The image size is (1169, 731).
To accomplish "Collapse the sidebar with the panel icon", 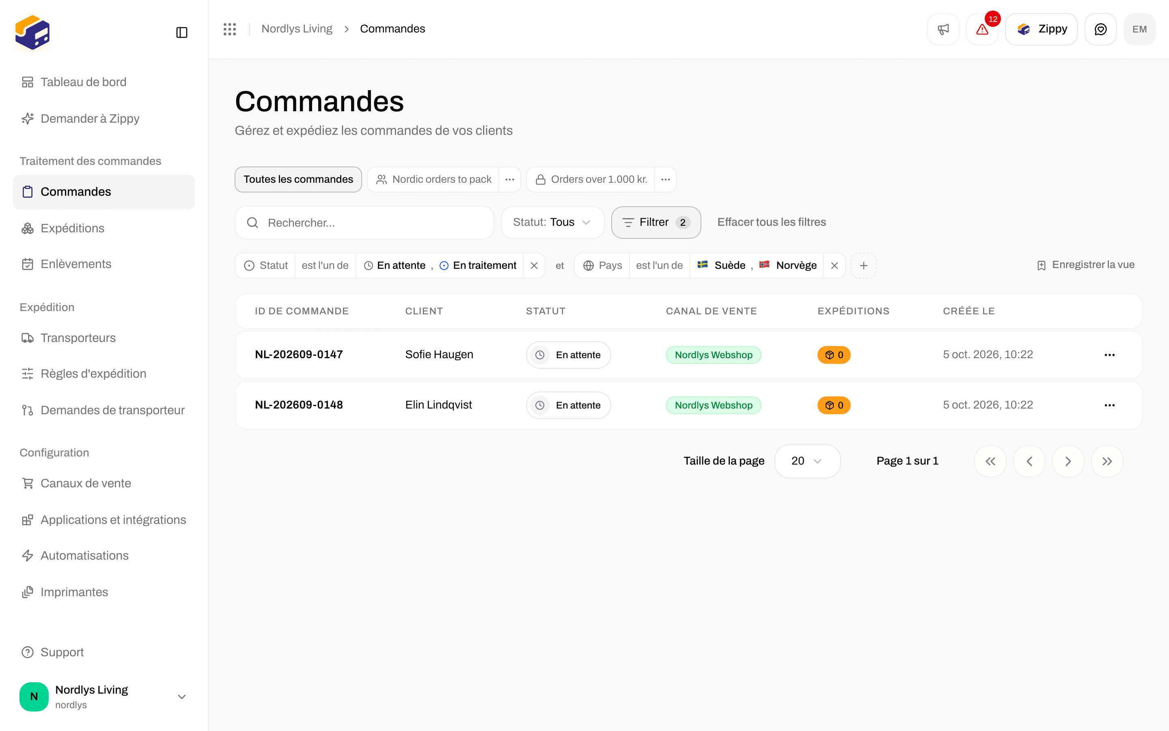I will click(181, 32).
